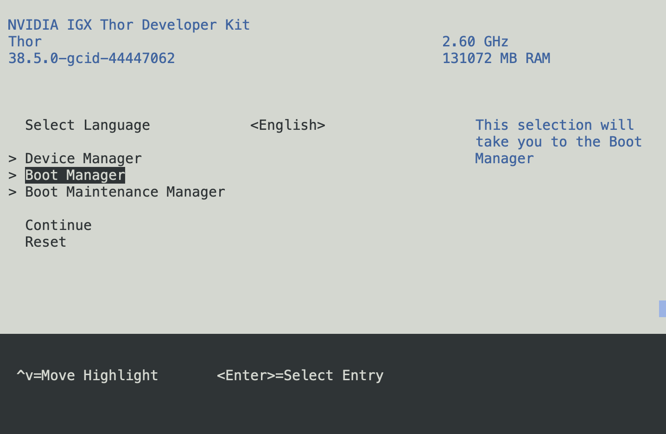666x434 pixels.
Task: Select Reset to restart the system
Action: [x=45, y=242]
